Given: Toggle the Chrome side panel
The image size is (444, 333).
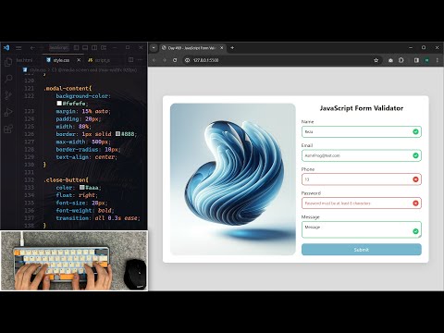Looking at the screenshot, I should [416, 60].
